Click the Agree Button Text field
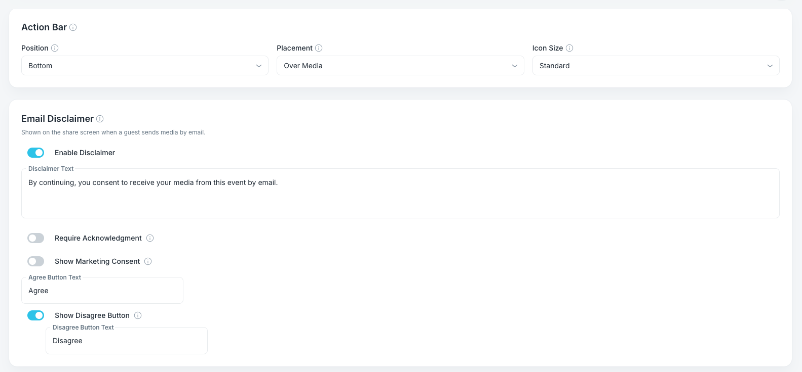802x372 pixels. tap(102, 291)
